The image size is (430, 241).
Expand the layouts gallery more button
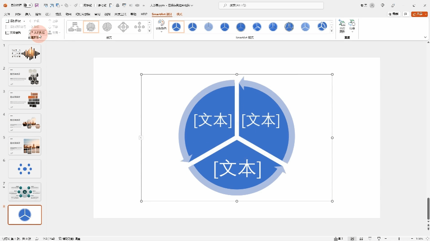(x=150, y=31)
